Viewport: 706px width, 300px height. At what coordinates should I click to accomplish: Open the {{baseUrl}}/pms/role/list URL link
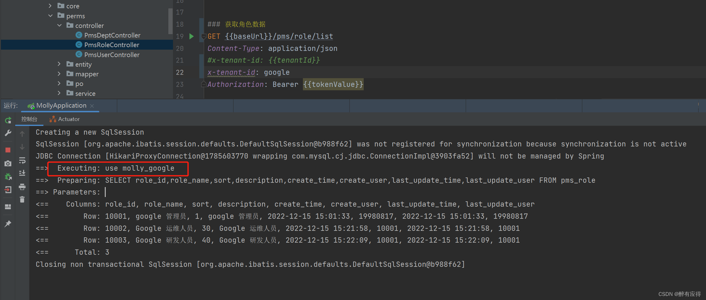279,36
